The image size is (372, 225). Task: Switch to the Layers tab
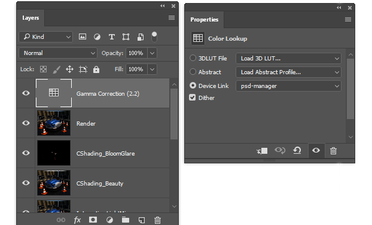[31, 18]
